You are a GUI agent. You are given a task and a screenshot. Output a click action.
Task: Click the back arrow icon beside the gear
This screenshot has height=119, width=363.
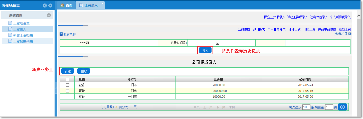[x=45, y=6]
